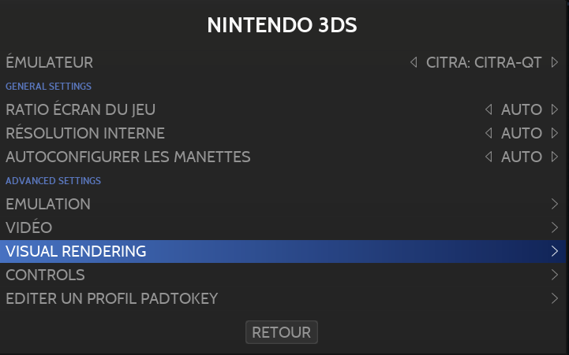Open the Controls menu entry

(45, 275)
